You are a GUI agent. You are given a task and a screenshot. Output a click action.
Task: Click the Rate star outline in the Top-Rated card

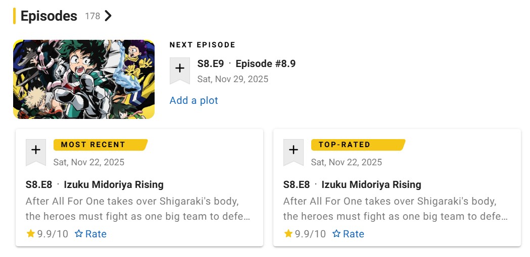(336, 234)
